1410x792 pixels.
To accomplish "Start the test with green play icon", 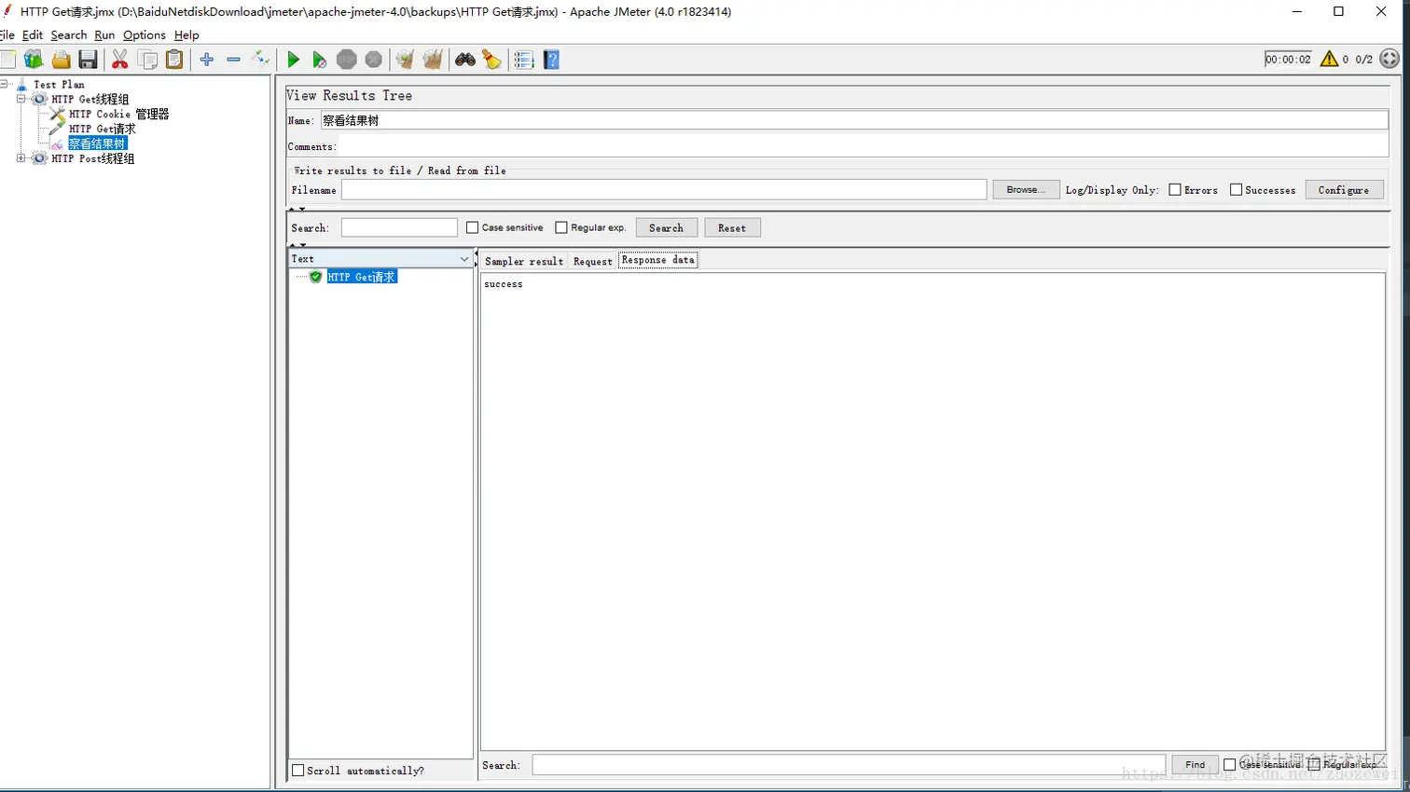I will (x=293, y=60).
